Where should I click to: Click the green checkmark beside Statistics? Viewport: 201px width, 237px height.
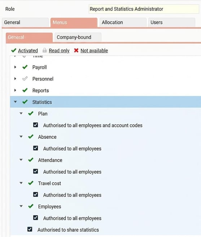(25, 102)
